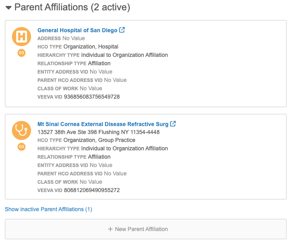288x241 pixels.
Task: Select the General Hospital VEEVA VID number
Action: point(92,97)
